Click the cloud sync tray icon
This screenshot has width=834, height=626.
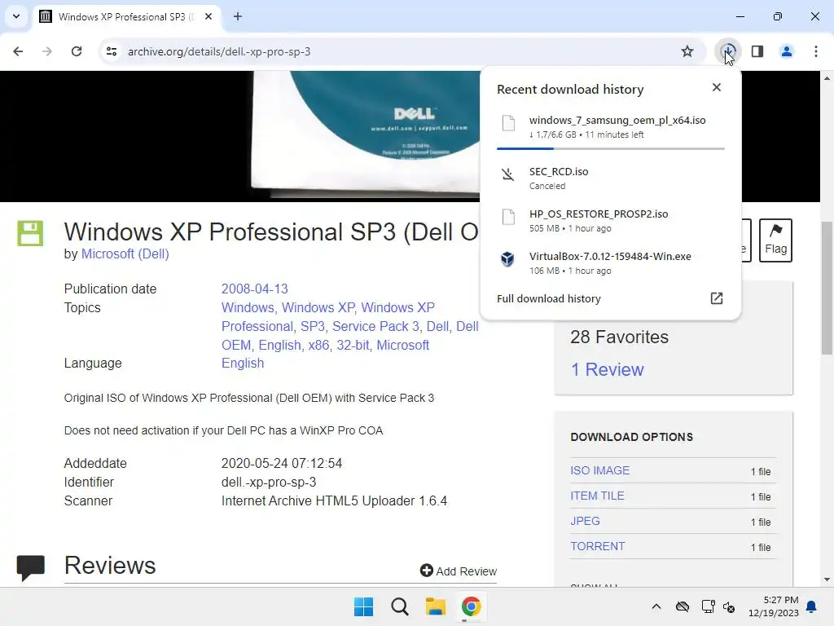tap(683, 606)
